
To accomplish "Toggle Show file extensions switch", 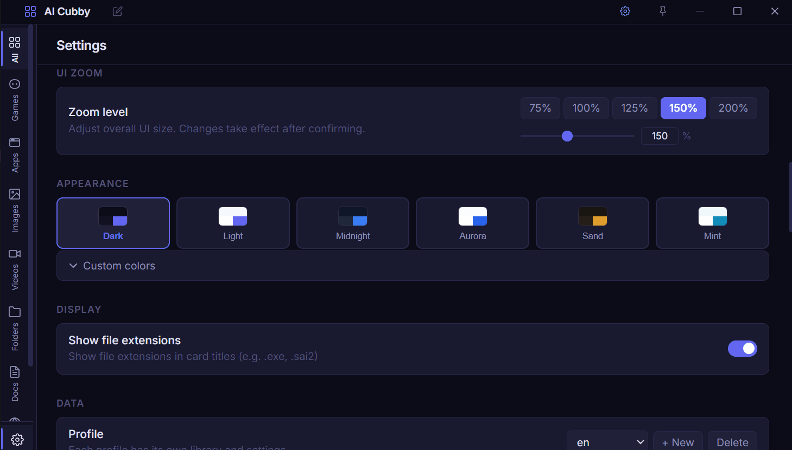I will point(743,349).
